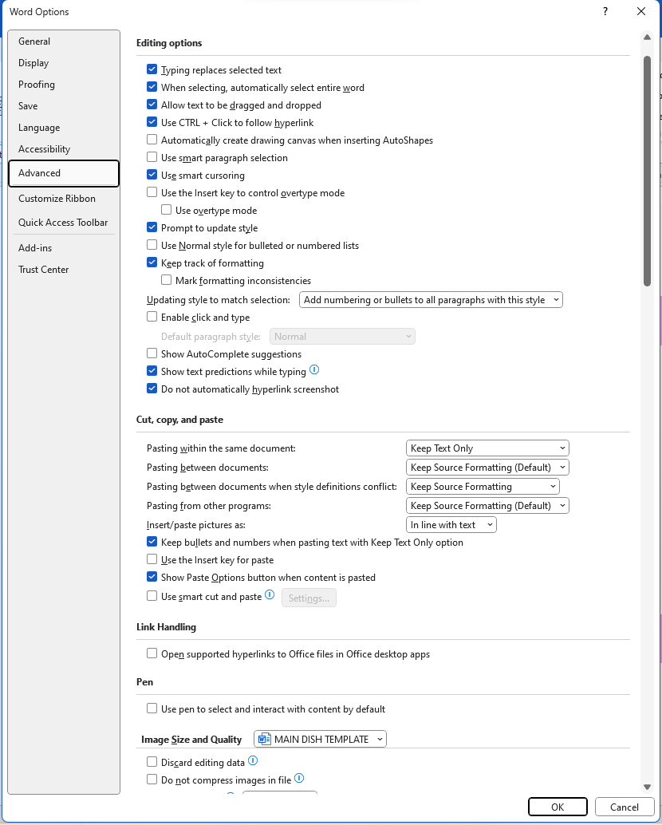This screenshot has height=825, width=662.
Task: Switch to the Display options page
Action: coord(33,62)
